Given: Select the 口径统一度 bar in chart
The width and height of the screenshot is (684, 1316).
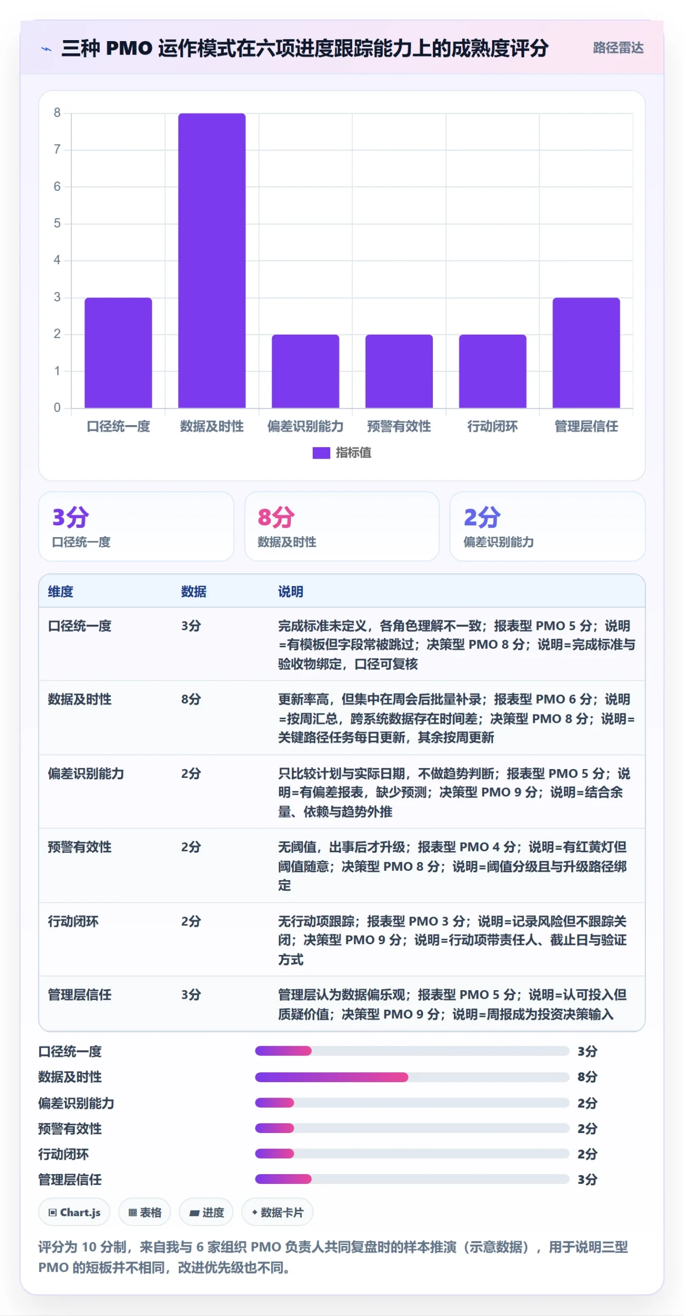Looking at the screenshot, I should (x=118, y=353).
